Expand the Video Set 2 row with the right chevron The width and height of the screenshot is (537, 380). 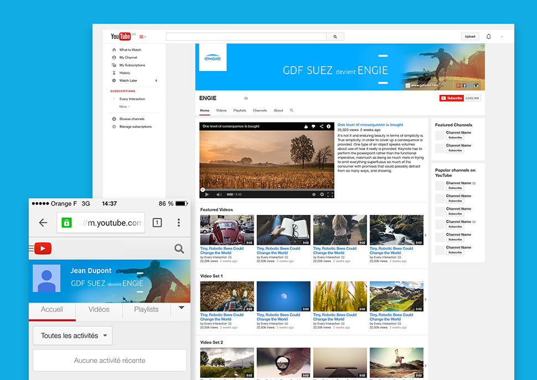426,366
